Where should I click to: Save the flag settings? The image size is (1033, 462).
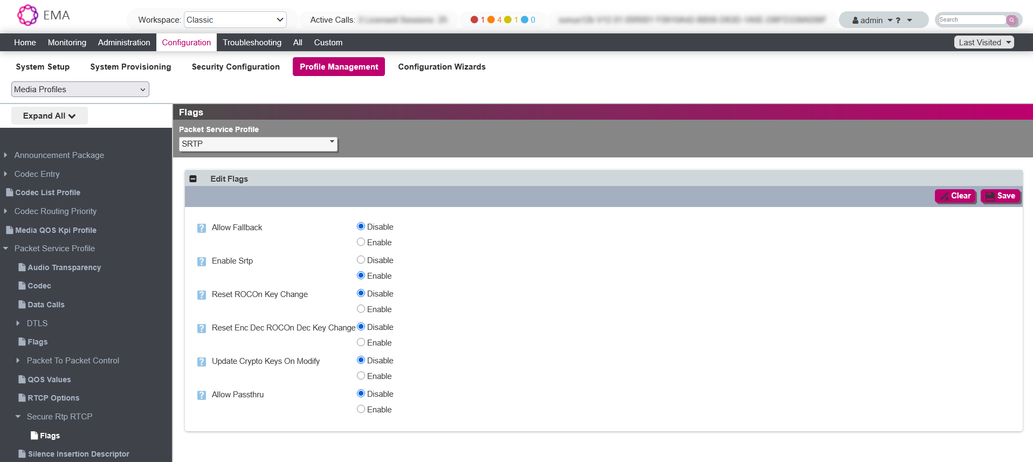(x=1001, y=196)
